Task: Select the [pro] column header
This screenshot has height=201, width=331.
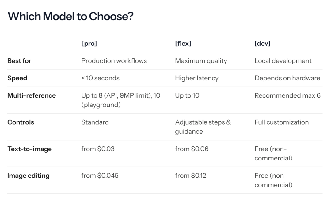Action: coord(89,44)
